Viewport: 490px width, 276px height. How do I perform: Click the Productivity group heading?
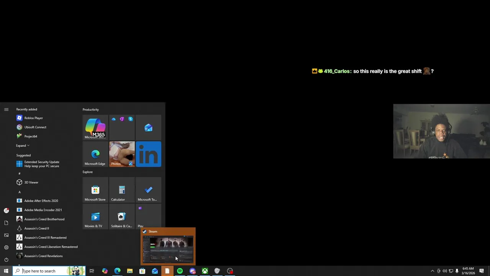pyautogui.click(x=91, y=110)
